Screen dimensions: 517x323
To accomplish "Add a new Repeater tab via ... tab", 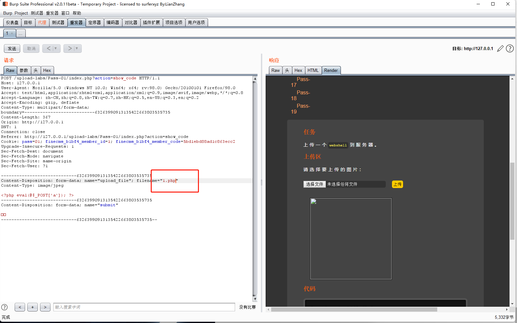I will [21, 33].
